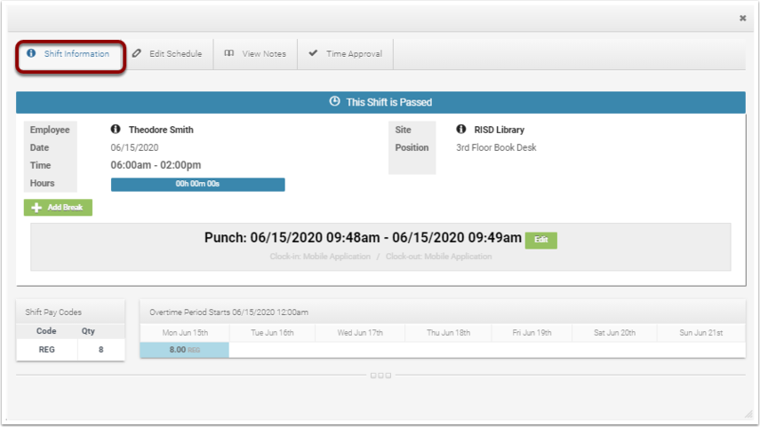Click the quantity value 8
This screenshot has height=427, width=760.
click(x=100, y=350)
